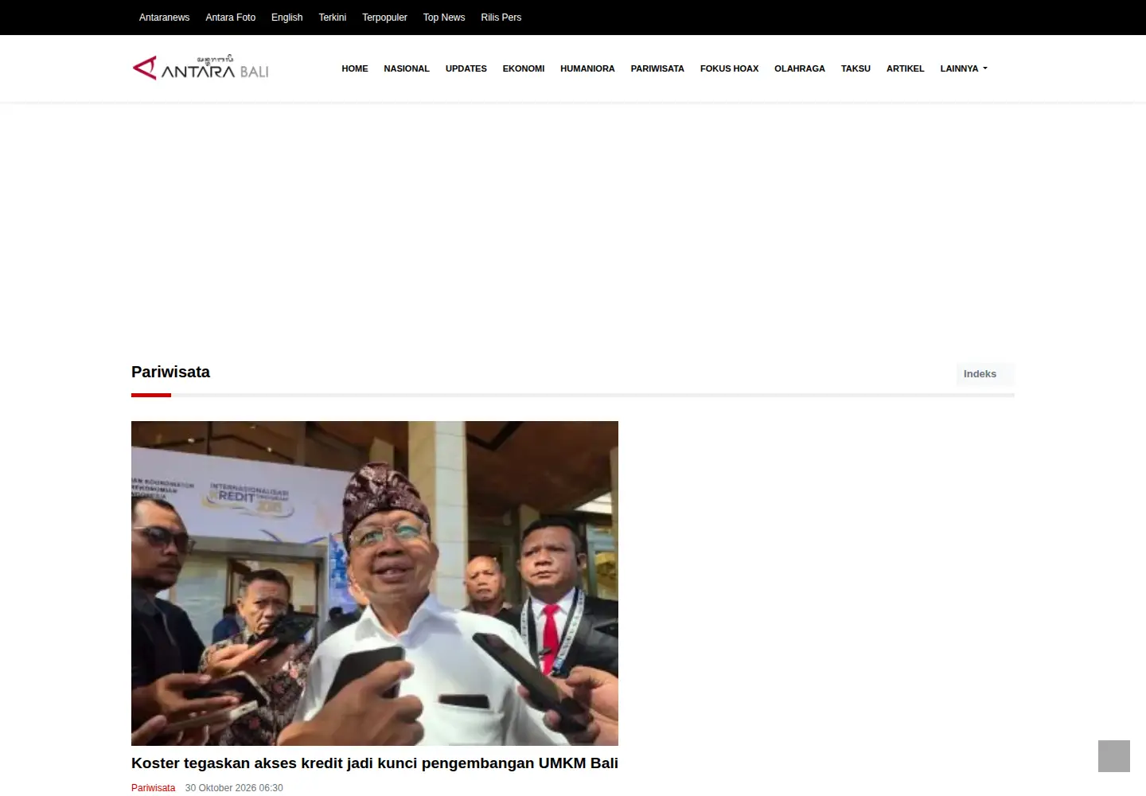1146x796 pixels.
Task: Click the Antara Bali logo
Action: (x=201, y=68)
